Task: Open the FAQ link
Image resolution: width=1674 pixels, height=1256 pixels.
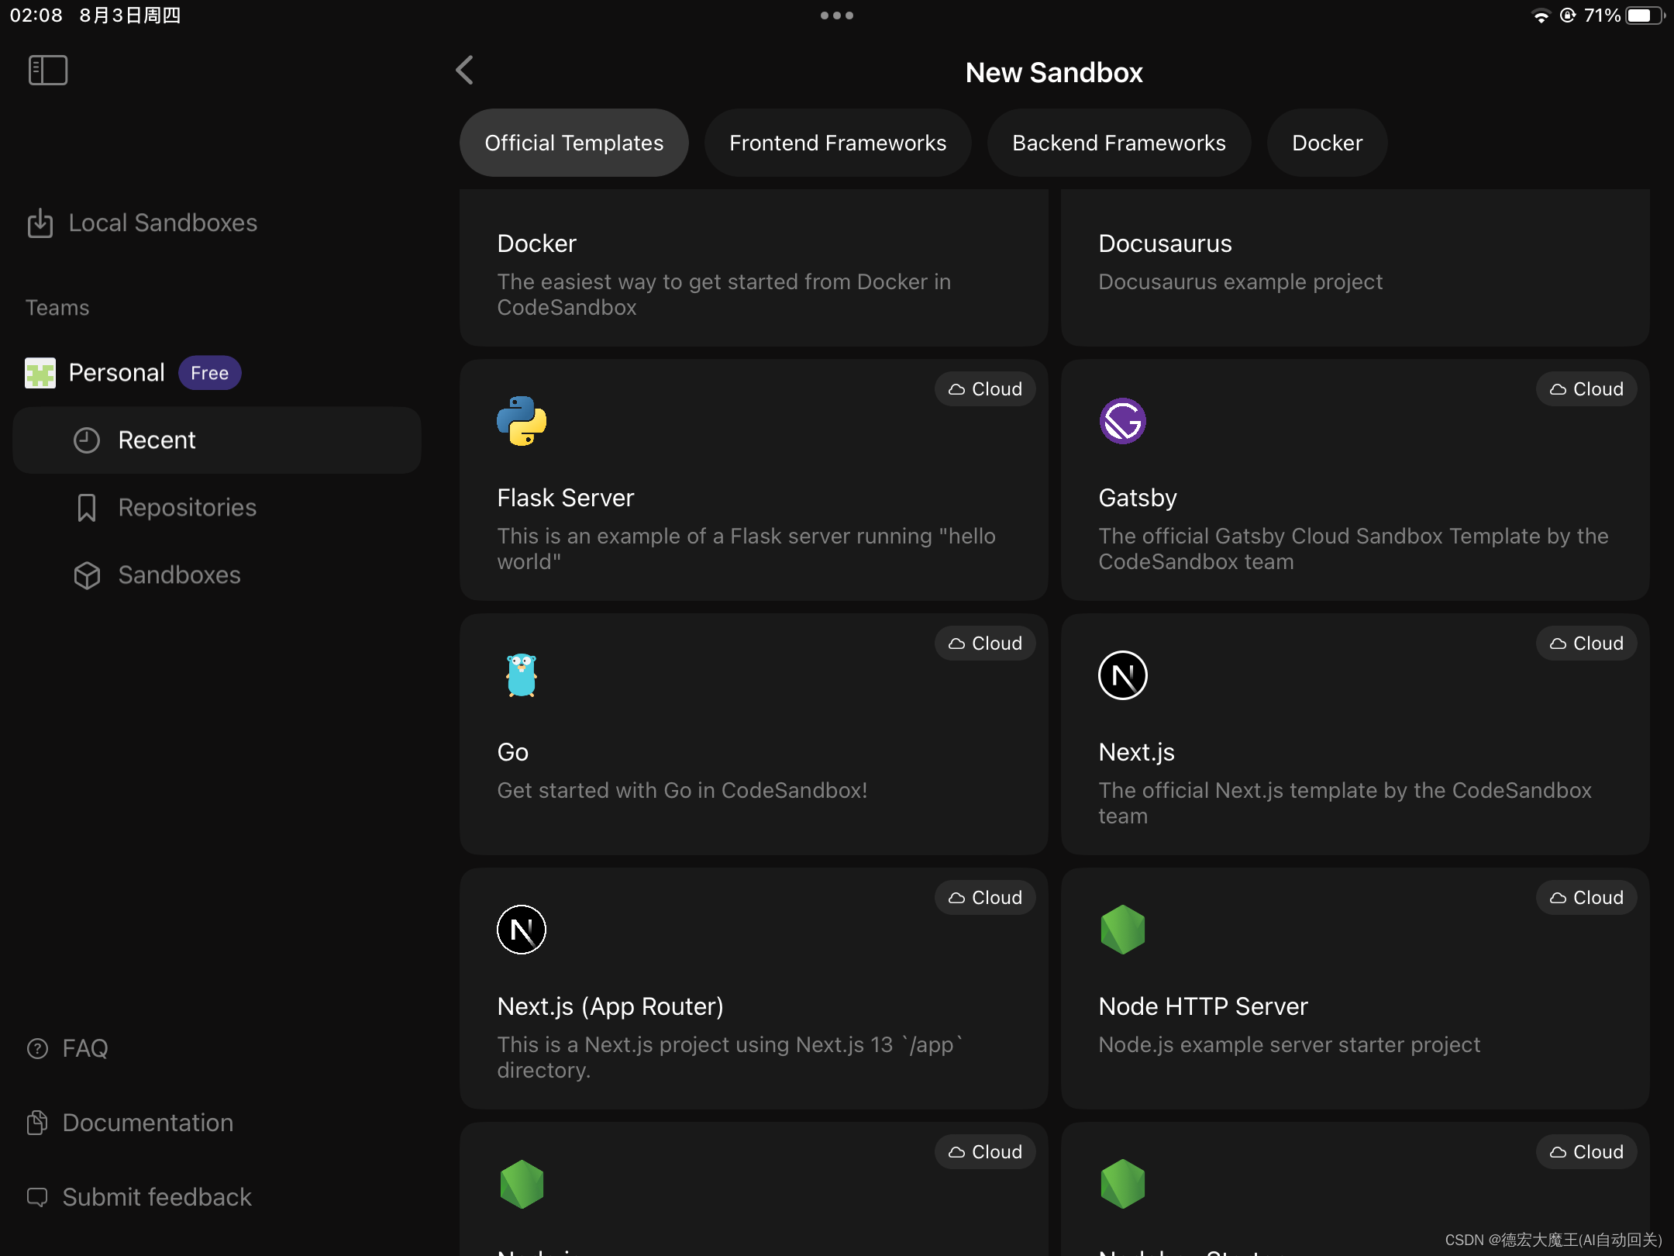Action: [84, 1048]
